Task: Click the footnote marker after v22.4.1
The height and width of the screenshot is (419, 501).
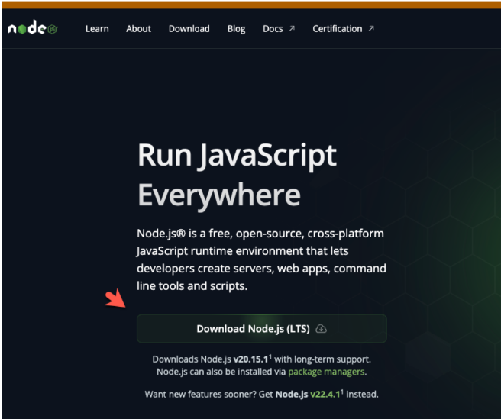Action: click(x=342, y=392)
